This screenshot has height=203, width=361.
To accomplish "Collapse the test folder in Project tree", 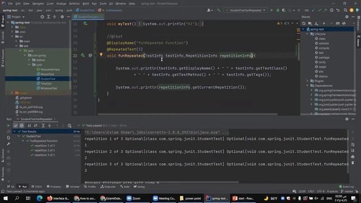I will point(16,46).
